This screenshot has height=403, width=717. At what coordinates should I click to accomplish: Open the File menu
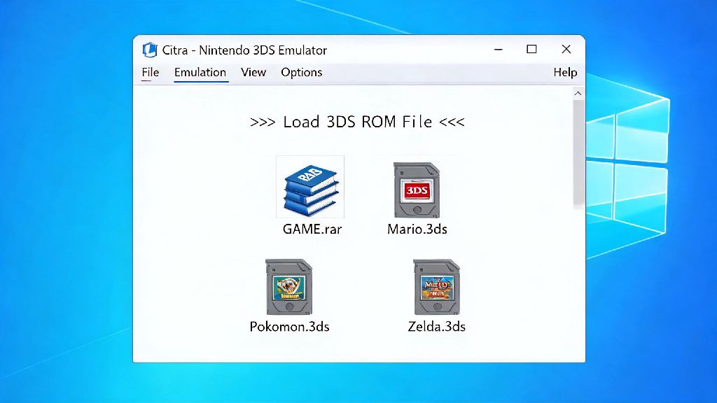[150, 72]
